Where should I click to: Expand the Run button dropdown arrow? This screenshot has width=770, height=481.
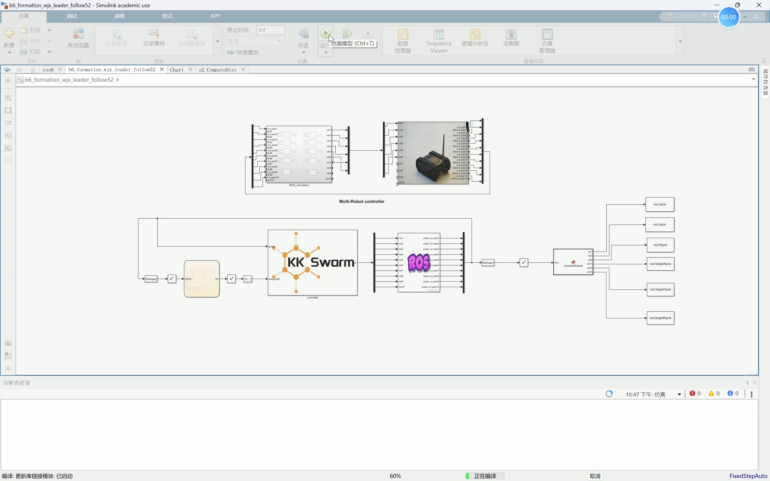[326, 53]
